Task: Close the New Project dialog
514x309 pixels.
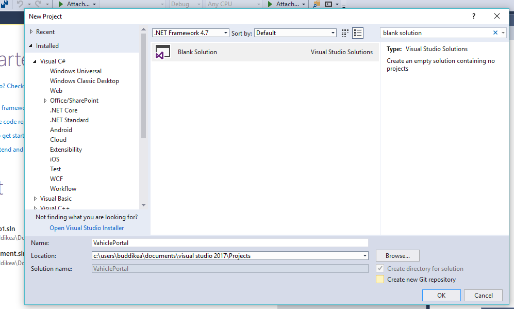Action: pyautogui.click(x=497, y=16)
